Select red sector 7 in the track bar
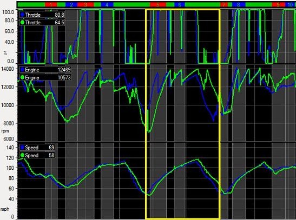 (224, 5)
